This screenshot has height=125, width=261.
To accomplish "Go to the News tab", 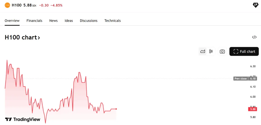I will 54,21.
